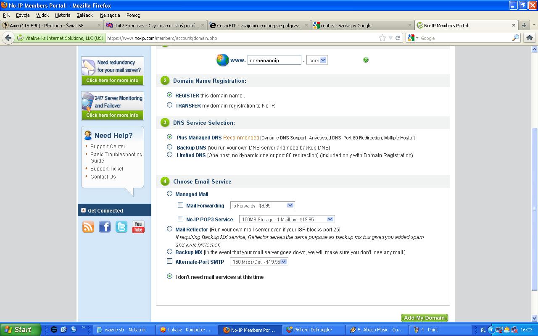Select Mail Reflector radio button
Screen dimensions: 538x336
170,229
